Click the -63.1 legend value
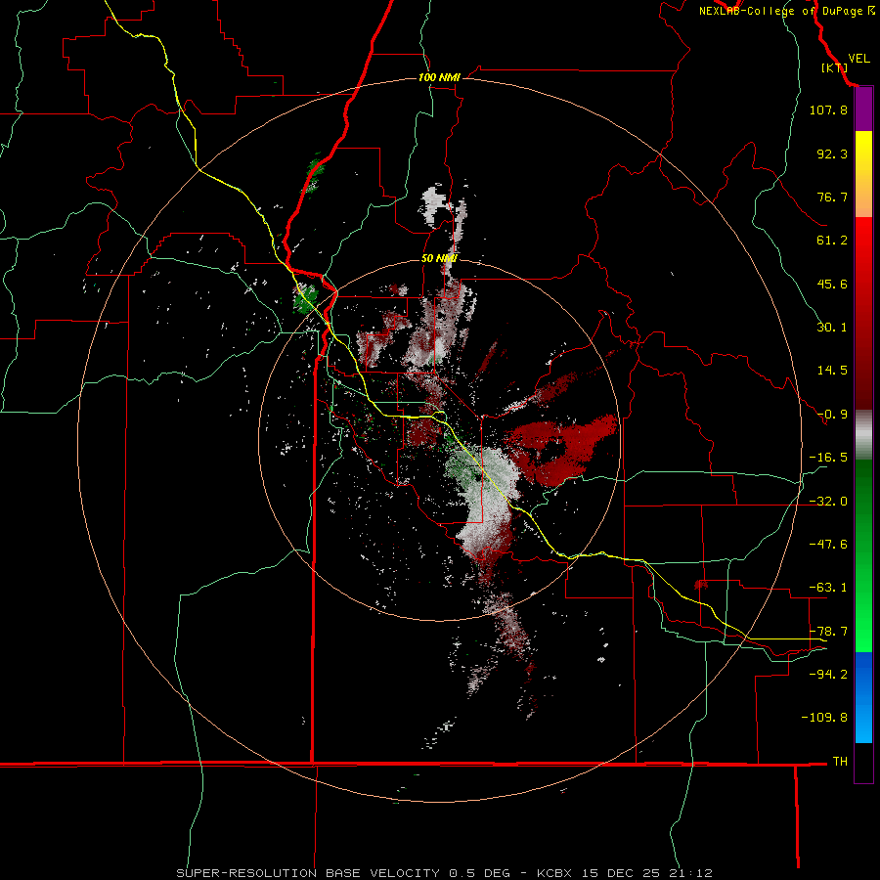 click(828, 587)
